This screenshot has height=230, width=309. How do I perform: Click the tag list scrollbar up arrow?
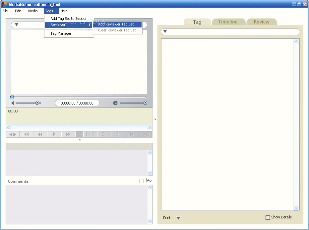click(296, 41)
